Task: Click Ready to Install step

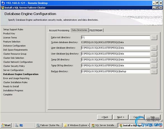Action: [11, 86]
